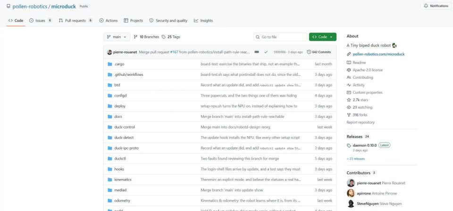The height and width of the screenshot is (211, 453).
Task: Open the Releases 24 heading link
Action: tap(358, 137)
